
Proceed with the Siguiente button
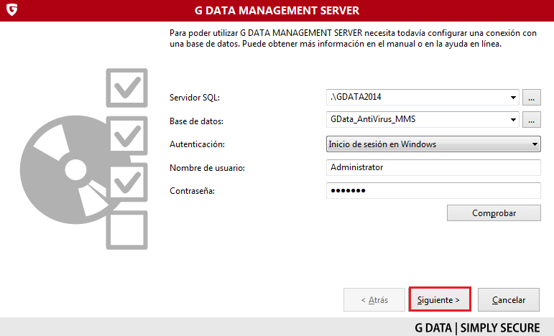[x=440, y=299]
